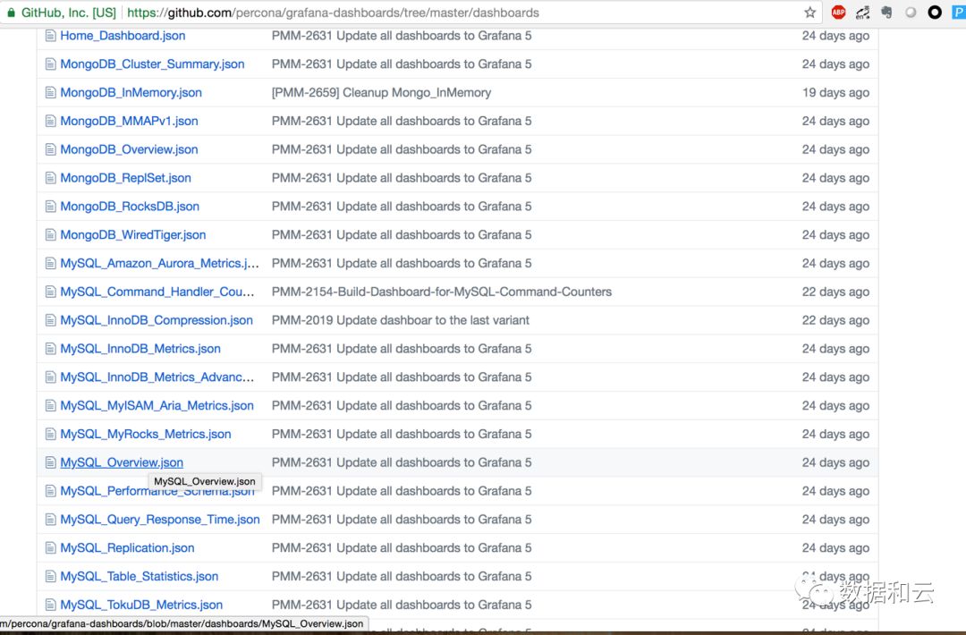Select the file icon beside MySQL_MyRocks_Metrics.json

coord(50,434)
